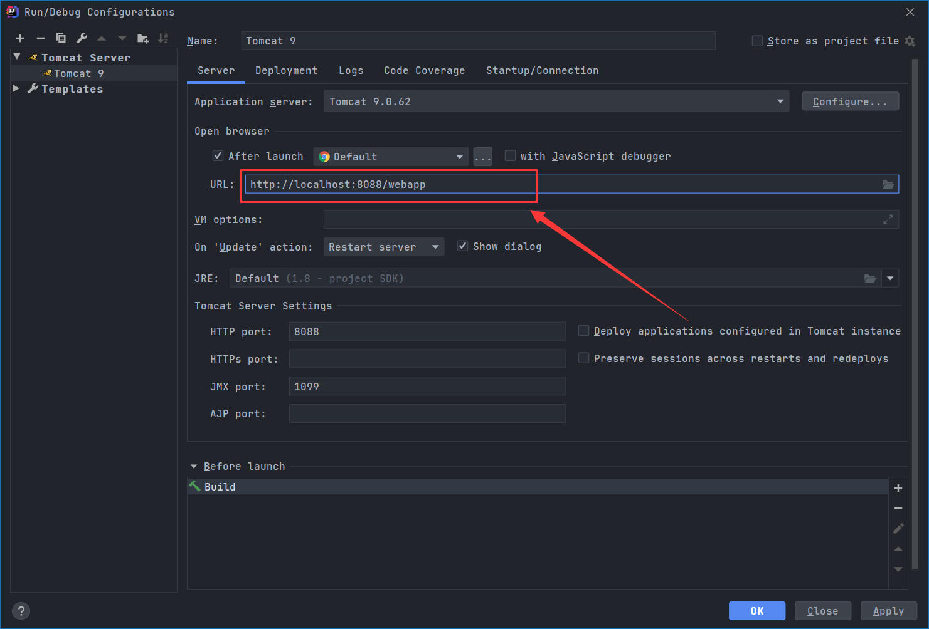
Task: Click the right panel vertical scrollbar
Action: click(x=915, y=313)
